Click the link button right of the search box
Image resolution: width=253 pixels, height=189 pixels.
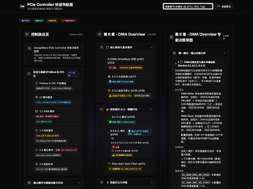(224, 6)
